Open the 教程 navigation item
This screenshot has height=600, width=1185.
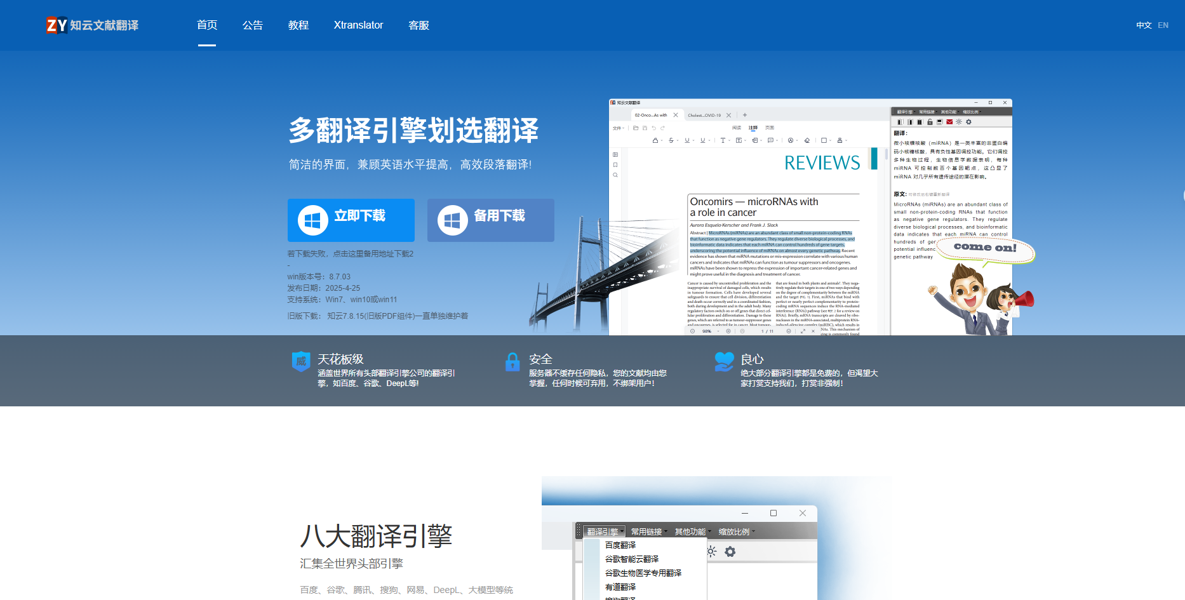click(x=298, y=25)
